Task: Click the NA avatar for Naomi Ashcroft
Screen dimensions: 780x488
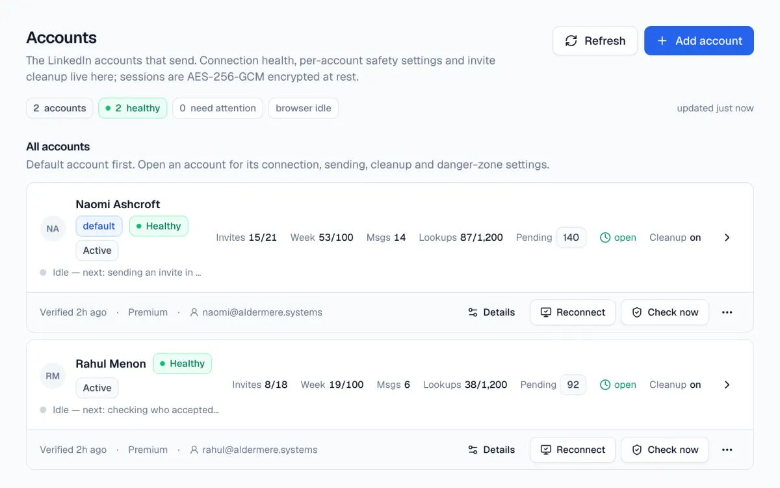Action: 53,229
